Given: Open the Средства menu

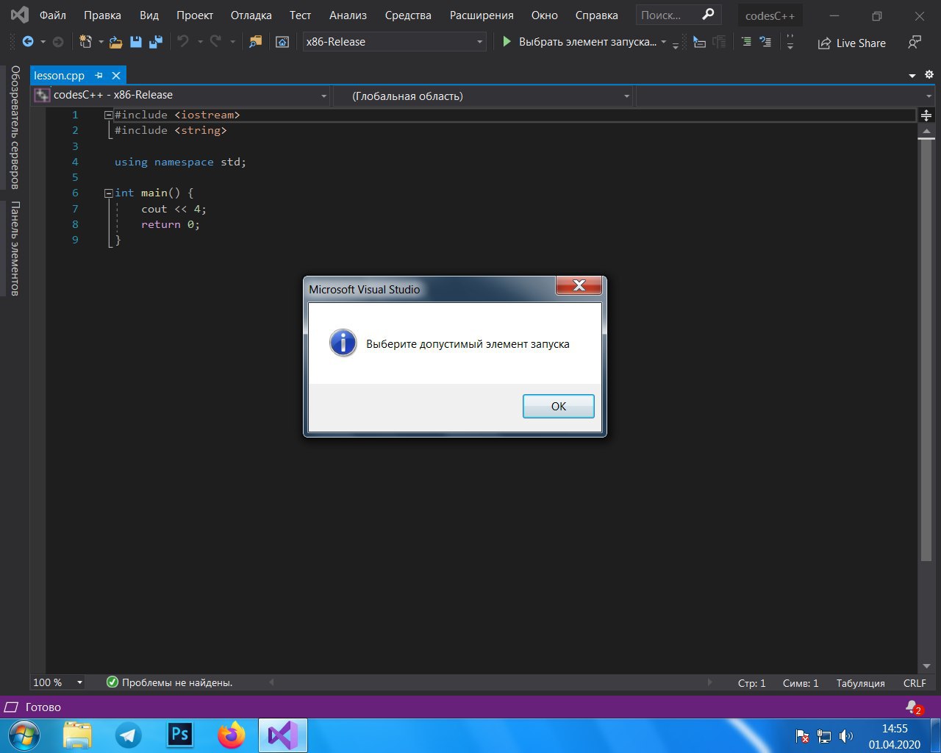Looking at the screenshot, I should click(x=408, y=15).
